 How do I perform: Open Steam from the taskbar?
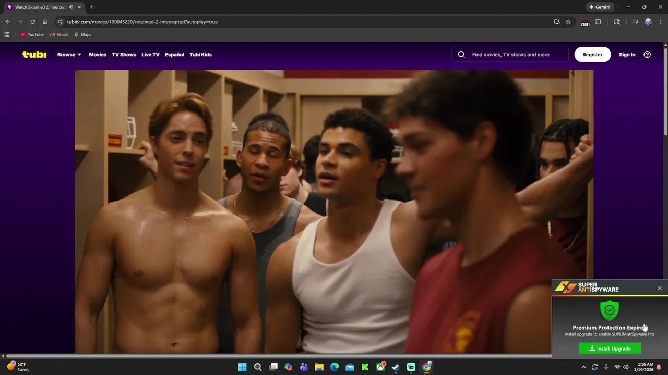(396, 367)
